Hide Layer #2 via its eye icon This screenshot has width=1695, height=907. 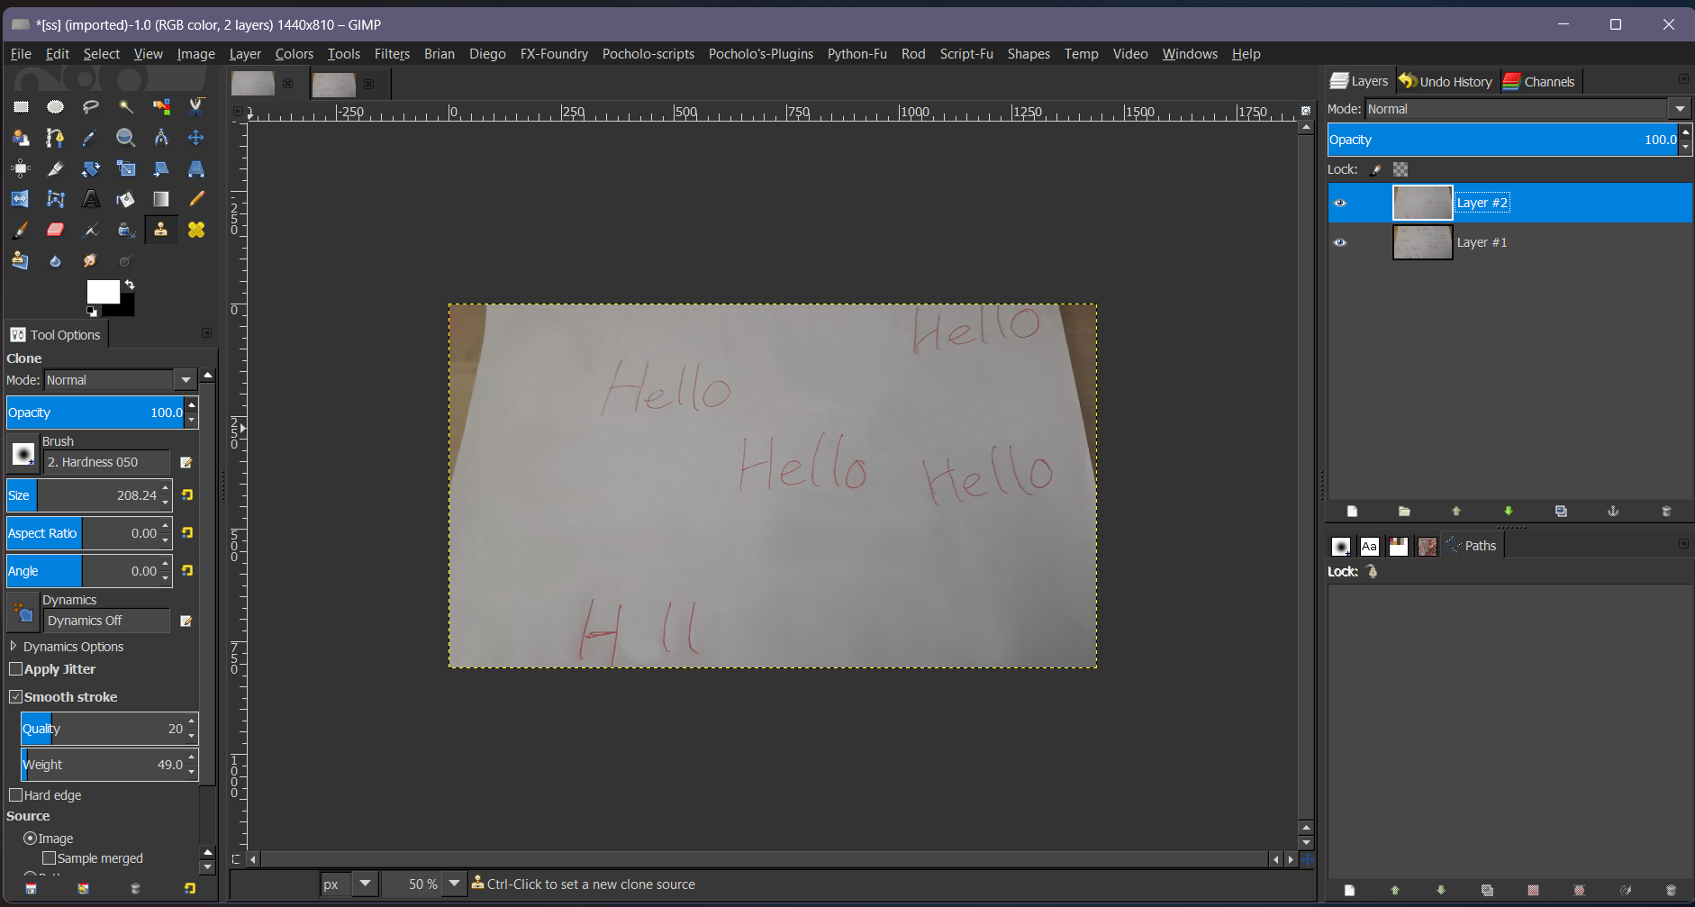point(1340,203)
